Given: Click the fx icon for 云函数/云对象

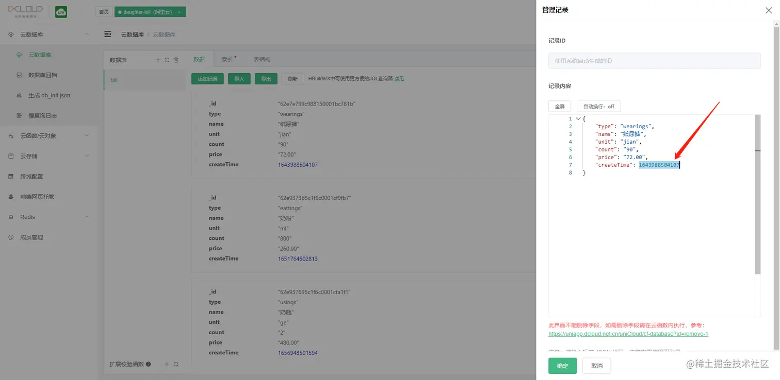Looking at the screenshot, I should (11, 136).
